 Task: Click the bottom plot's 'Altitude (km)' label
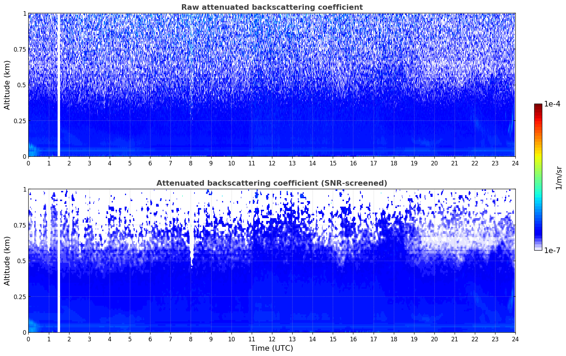[7, 261]
